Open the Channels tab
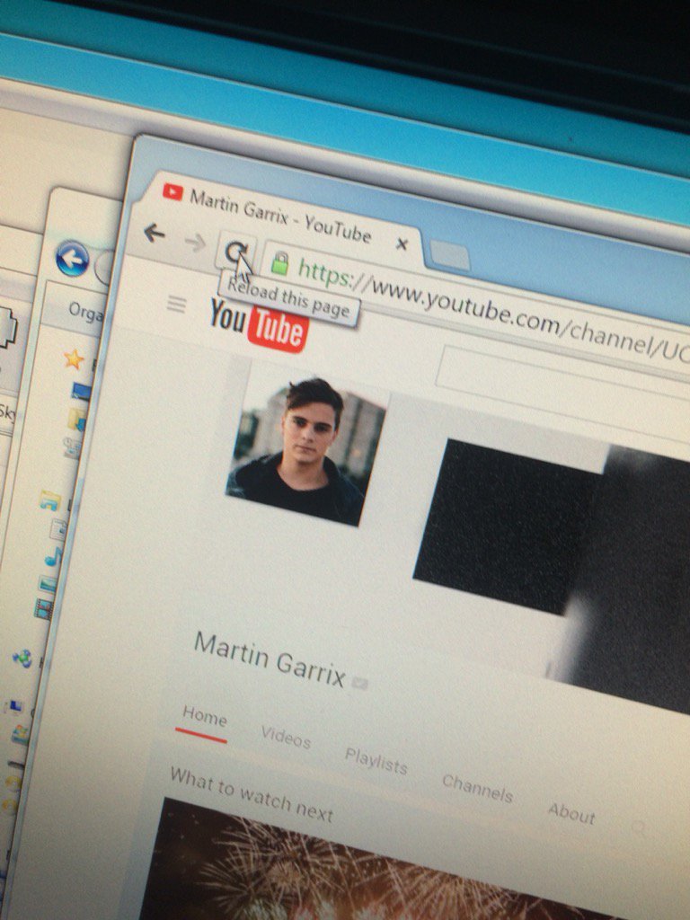This screenshot has width=690, height=920. point(477,788)
